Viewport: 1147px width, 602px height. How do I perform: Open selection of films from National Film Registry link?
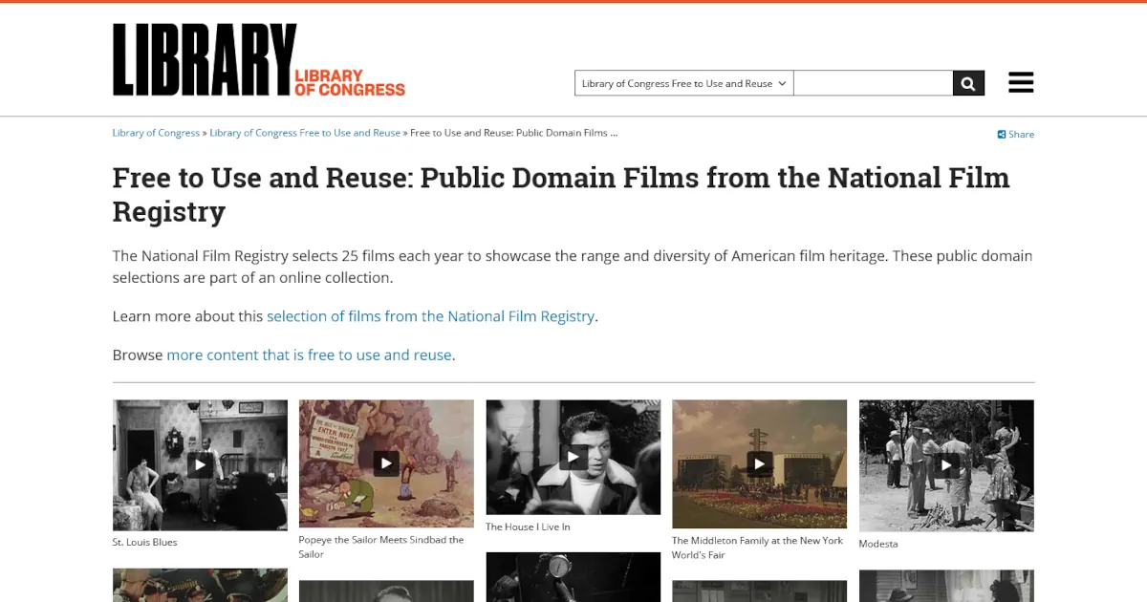point(431,316)
